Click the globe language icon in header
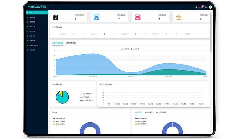 196,7
